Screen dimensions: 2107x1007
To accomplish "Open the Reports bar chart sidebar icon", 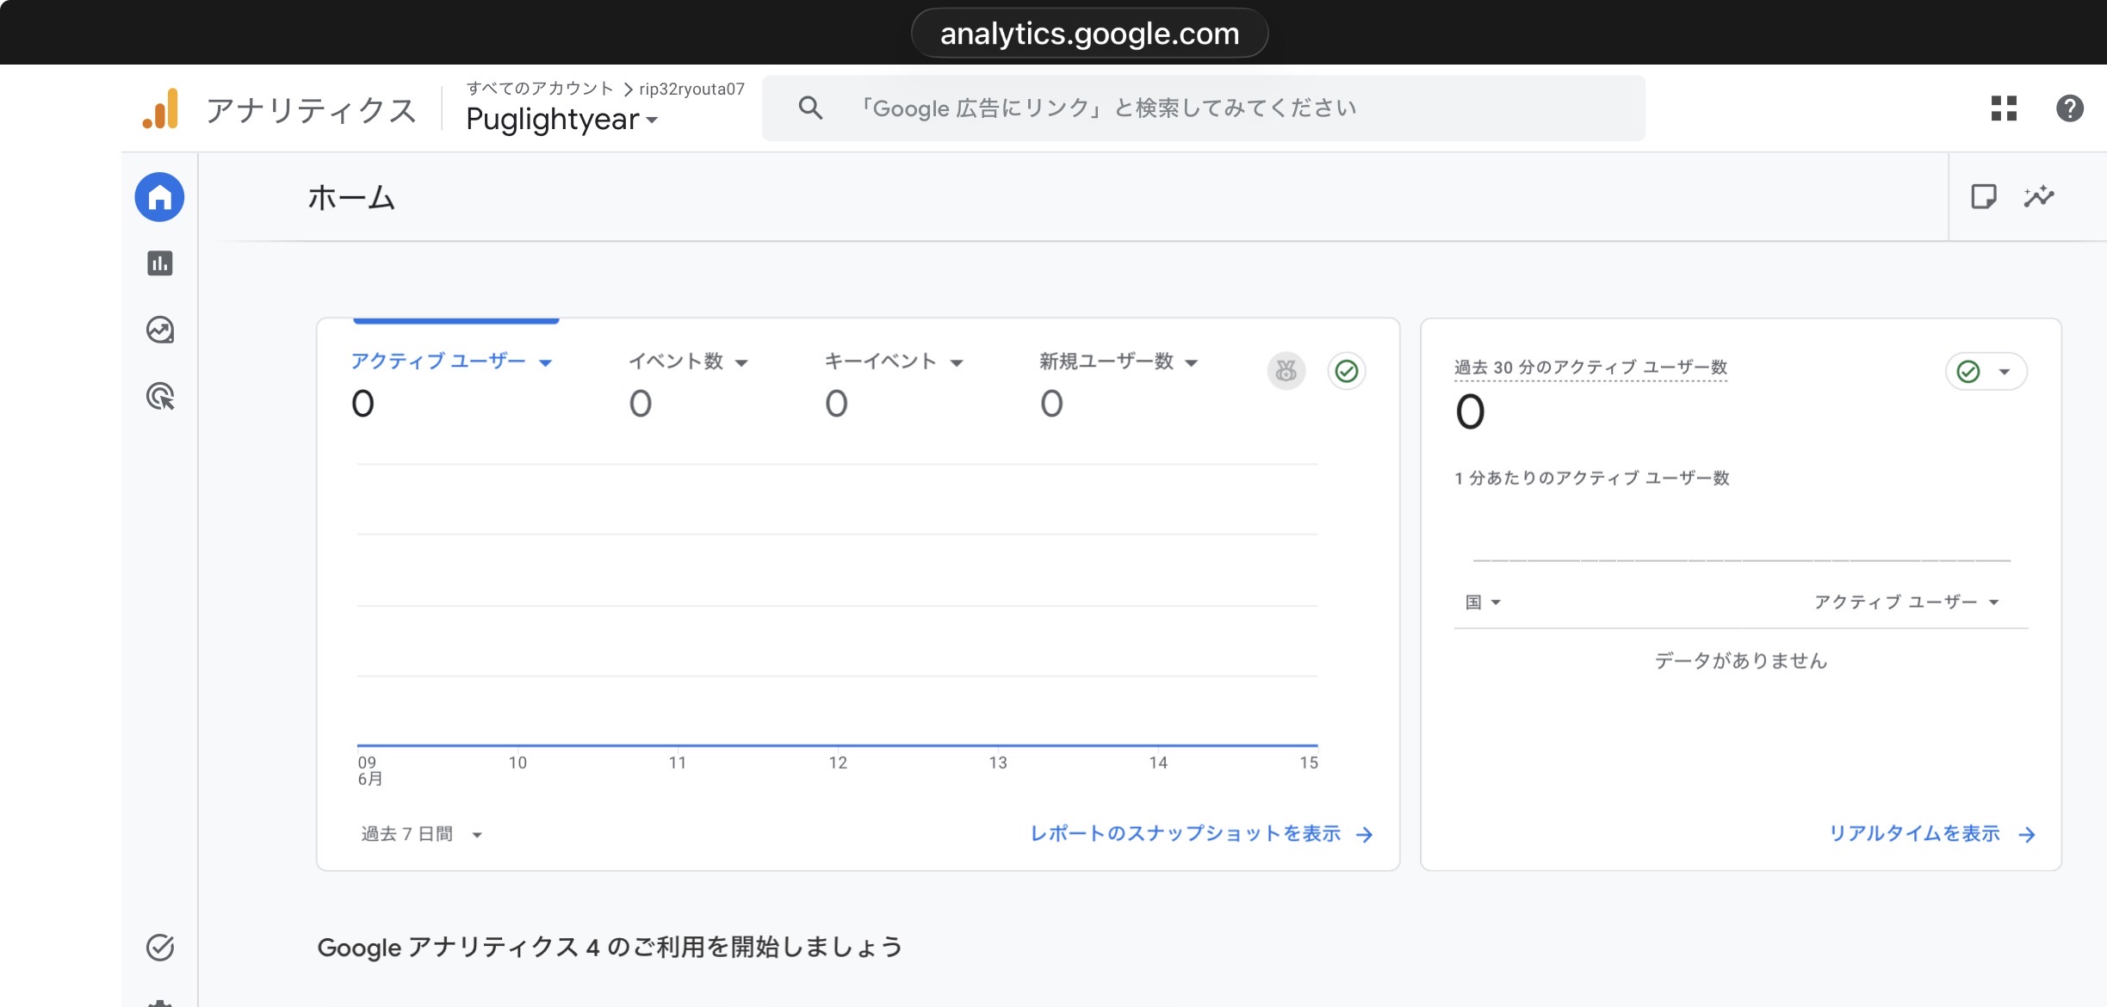I will point(160,263).
